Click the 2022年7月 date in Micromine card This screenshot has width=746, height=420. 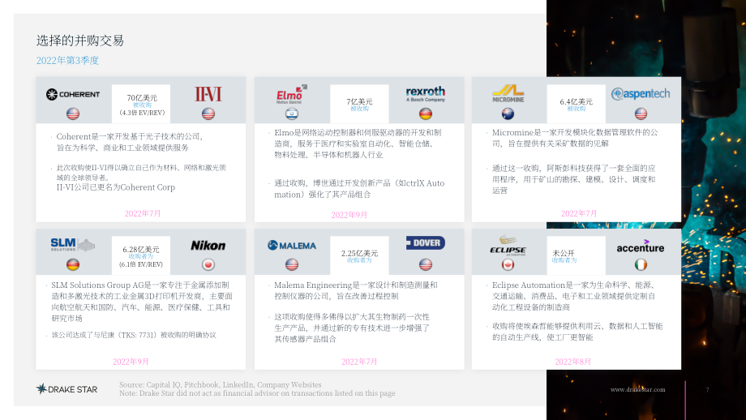click(x=579, y=213)
